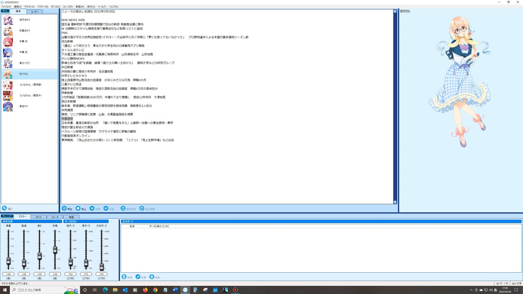Click the highlighted 時事通信 line
The height and width of the screenshot is (294, 523).
coord(67,119)
